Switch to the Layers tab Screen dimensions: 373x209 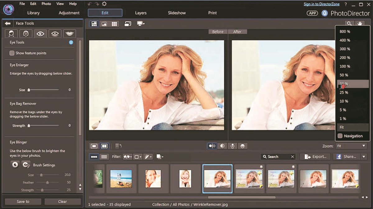(140, 13)
